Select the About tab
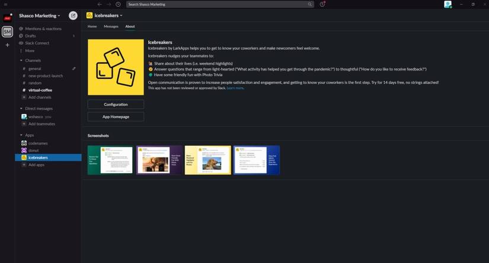 coord(130,27)
